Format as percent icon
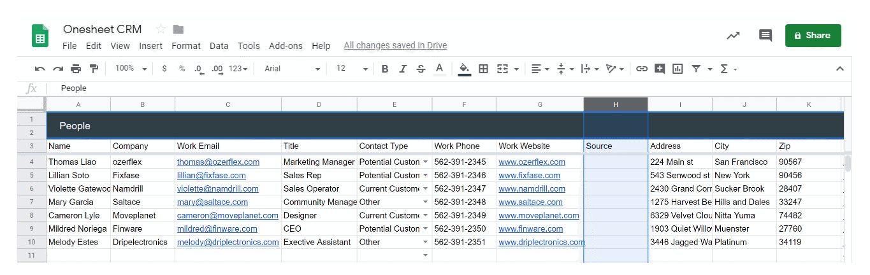The image size is (870, 275). coord(182,69)
